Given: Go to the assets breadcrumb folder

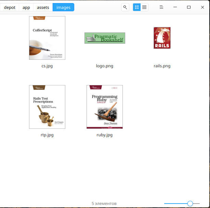Looking at the screenshot, I should click(43, 8).
